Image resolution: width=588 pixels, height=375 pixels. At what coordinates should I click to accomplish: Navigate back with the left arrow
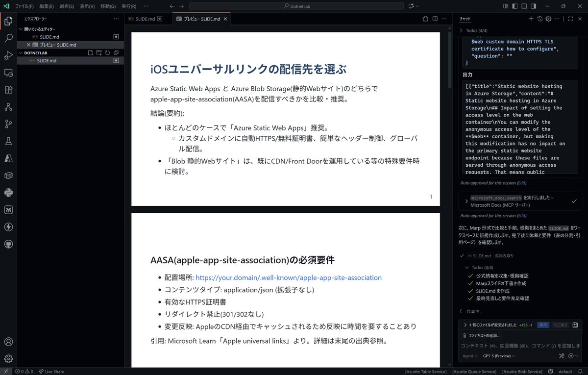point(172,6)
